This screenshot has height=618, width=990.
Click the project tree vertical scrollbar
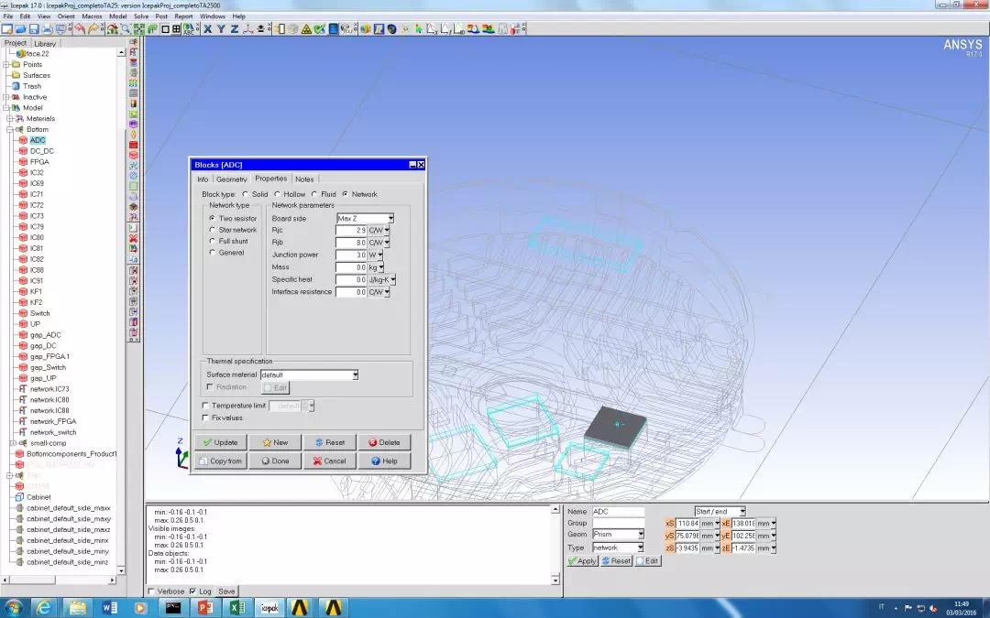pos(121,311)
